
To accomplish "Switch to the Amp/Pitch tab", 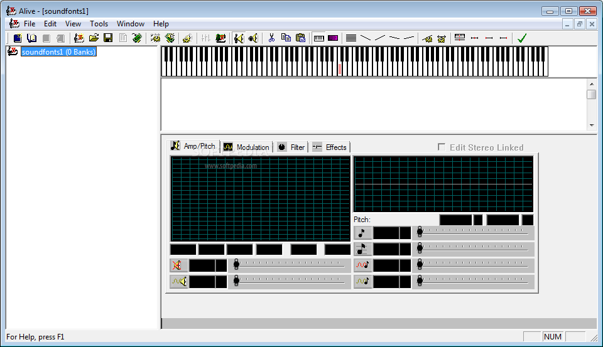I will pyautogui.click(x=194, y=146).
